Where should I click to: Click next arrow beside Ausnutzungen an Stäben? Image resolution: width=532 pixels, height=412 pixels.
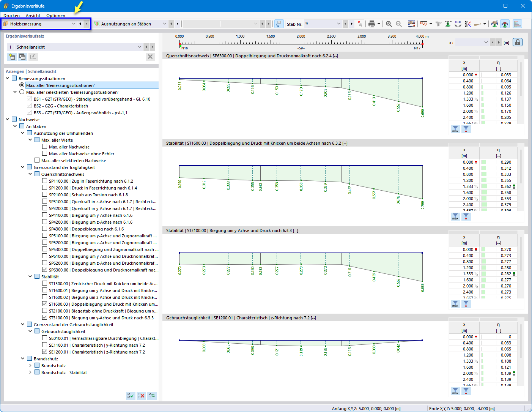pyautogui.click(x=177, y=24)
